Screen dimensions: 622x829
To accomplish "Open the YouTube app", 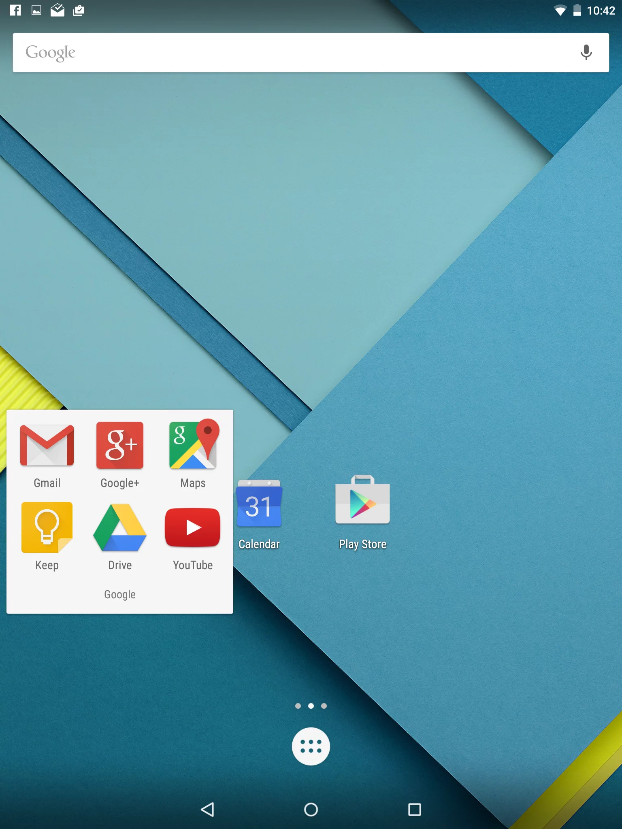I will (193, 527).
